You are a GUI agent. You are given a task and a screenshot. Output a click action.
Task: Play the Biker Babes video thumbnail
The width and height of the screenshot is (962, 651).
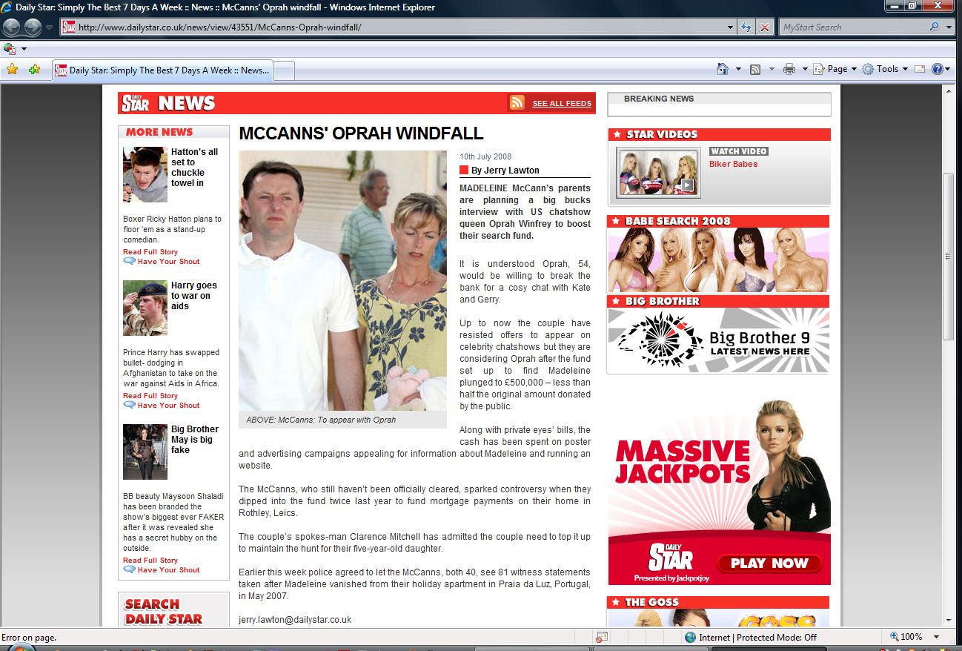pos(658,174)
